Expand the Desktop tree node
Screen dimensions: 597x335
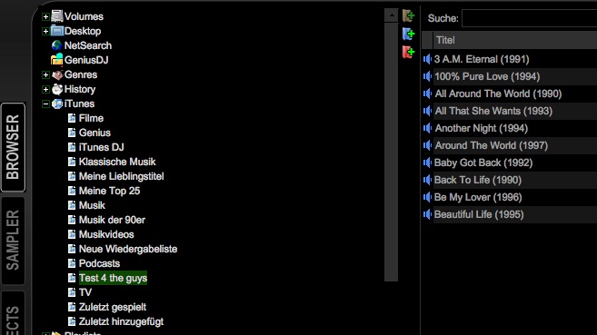(45, 31)
